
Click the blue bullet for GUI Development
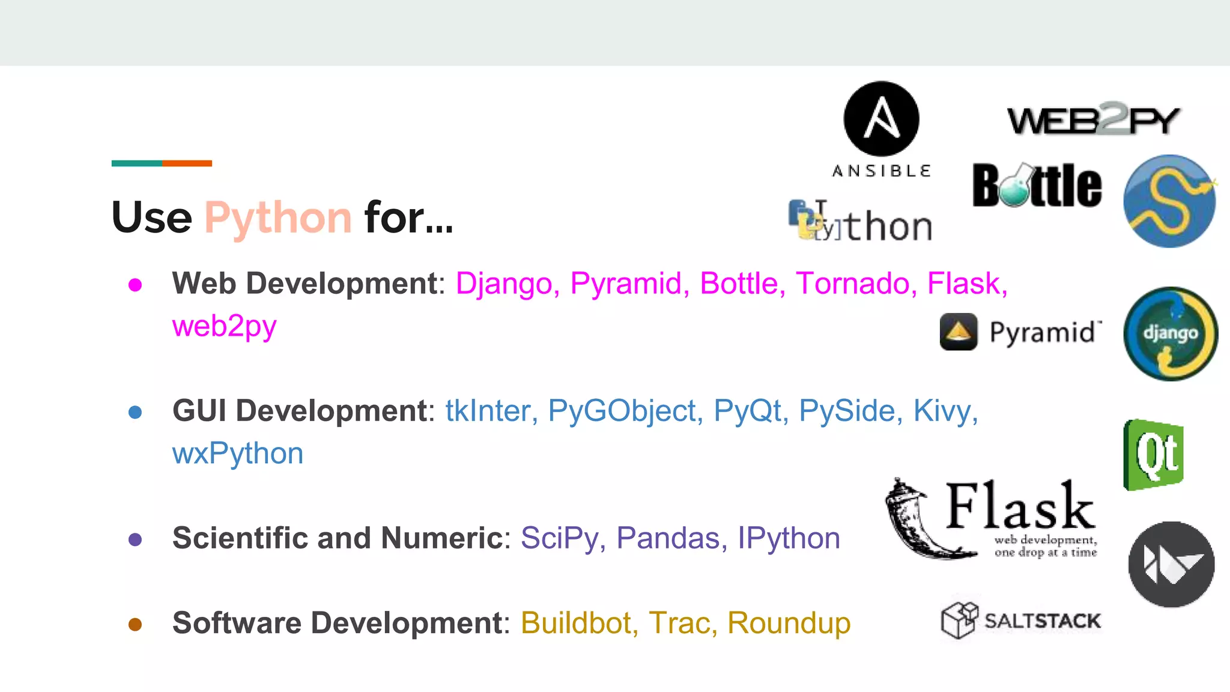[x=135, y=412]
